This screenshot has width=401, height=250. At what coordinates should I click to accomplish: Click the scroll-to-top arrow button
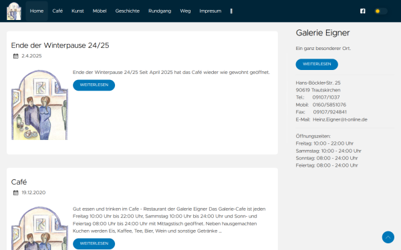388,237
